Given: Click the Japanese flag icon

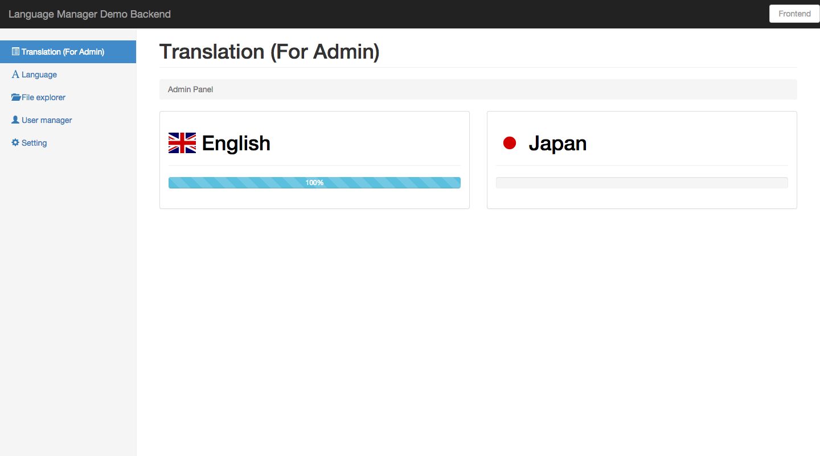Looking at the screenshot, I should [510, 143].
